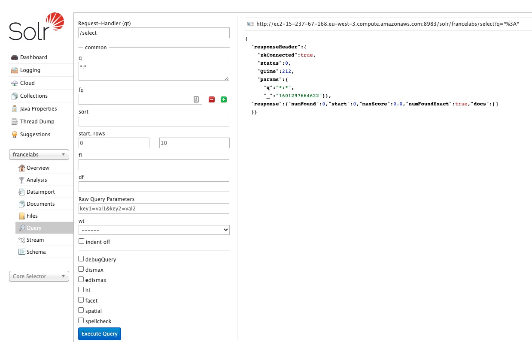Go to the Dashboard page
532x342 pixels.
(x=33, y=57)
